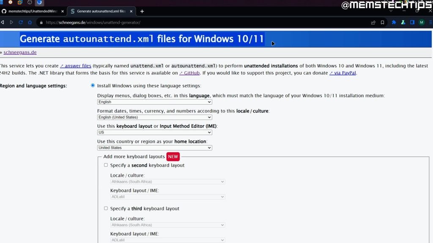
Task: Switch to the memstechtips GitHub tab
Action: pos(33,11)
